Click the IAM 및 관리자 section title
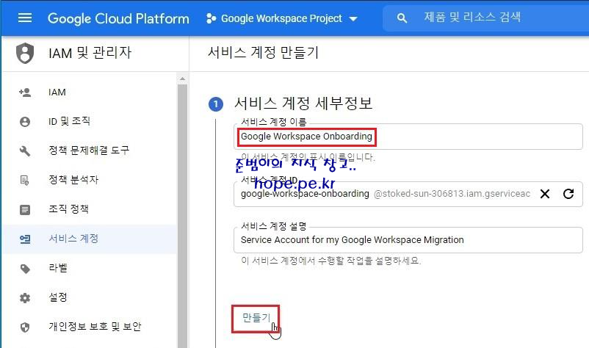This screenshot has height=348, width=589. pos(90,53)
